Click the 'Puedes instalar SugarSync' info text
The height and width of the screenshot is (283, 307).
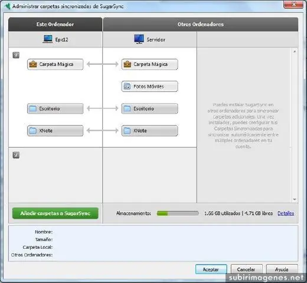pyautogui.click(x=243, y=126)
